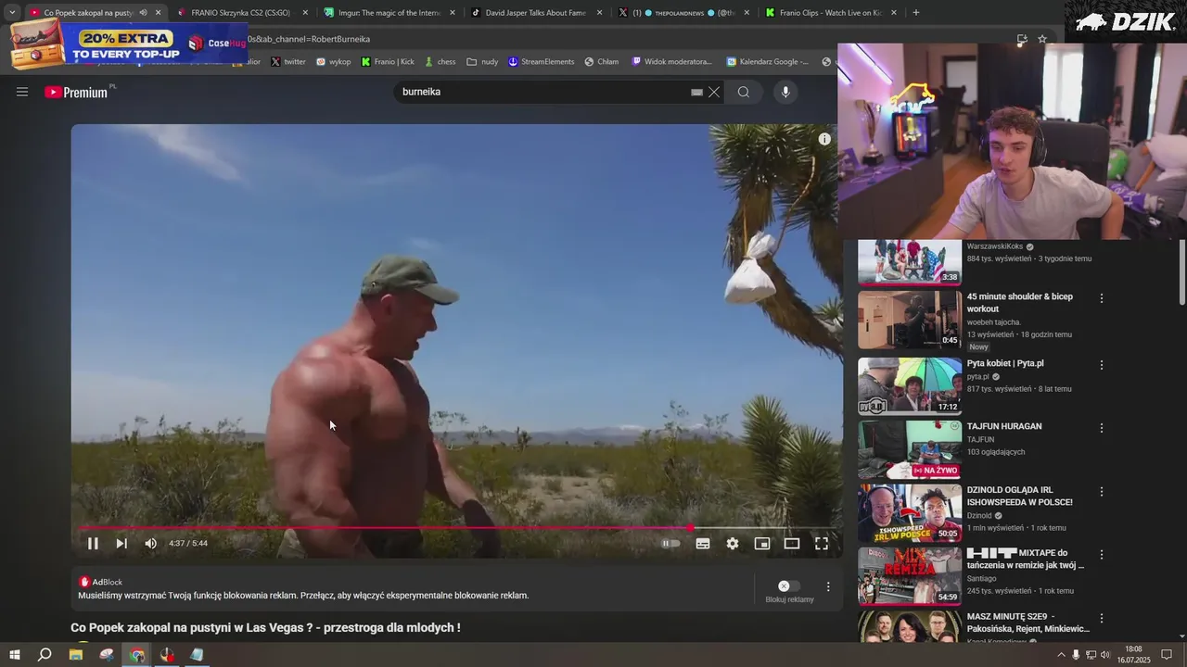1187x667 pixels.
Task: Open a new browser tab
Action: 916,13
